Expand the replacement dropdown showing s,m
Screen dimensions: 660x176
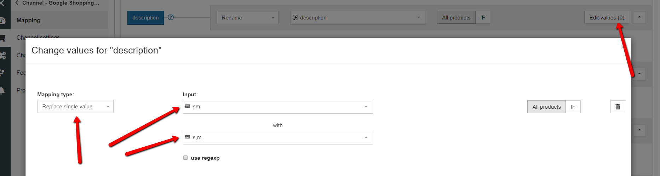pos(277,137)
